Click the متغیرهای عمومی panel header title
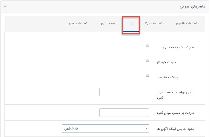Image resolution: width=210 pixels, height=137 pixels. pos(192,6)
